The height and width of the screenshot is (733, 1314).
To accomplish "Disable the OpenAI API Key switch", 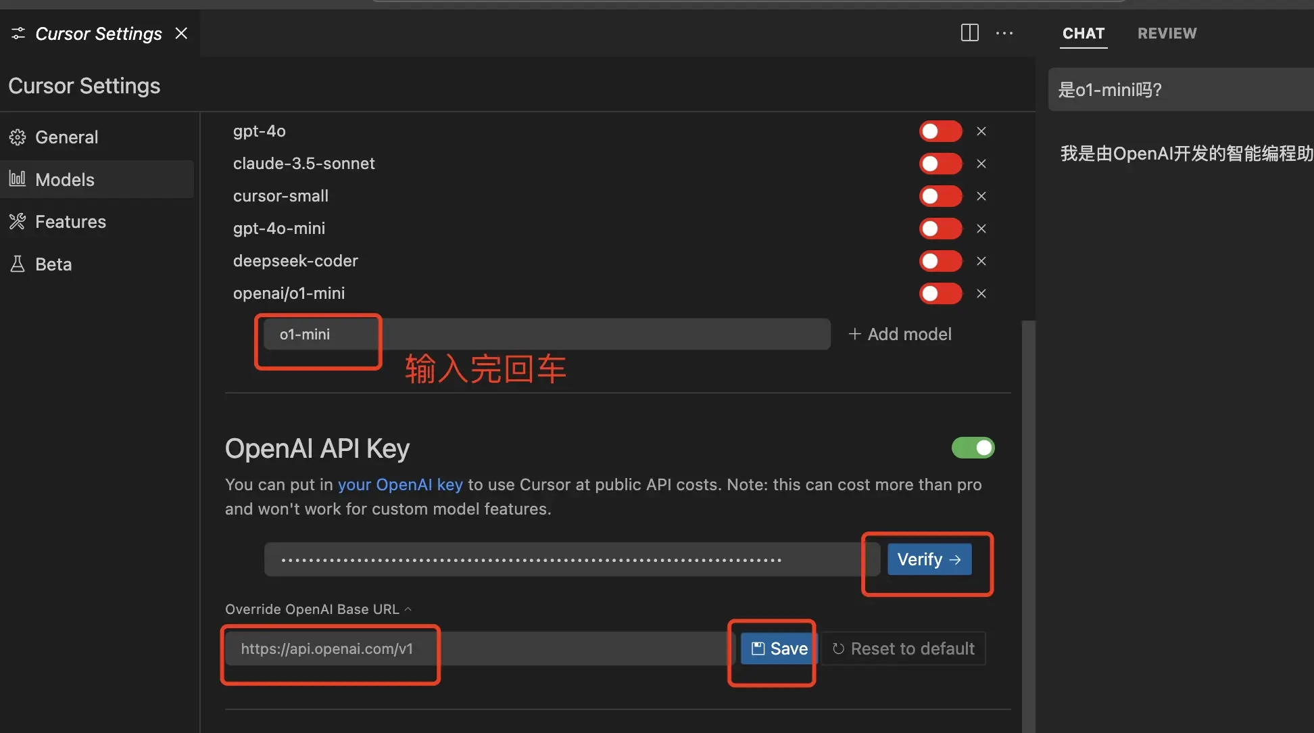I will tap(973, 448).
